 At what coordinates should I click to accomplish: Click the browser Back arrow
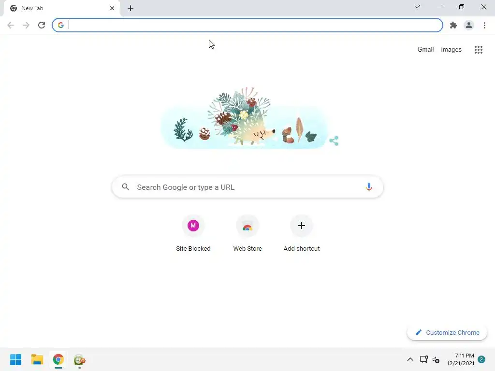pos(11,25)
